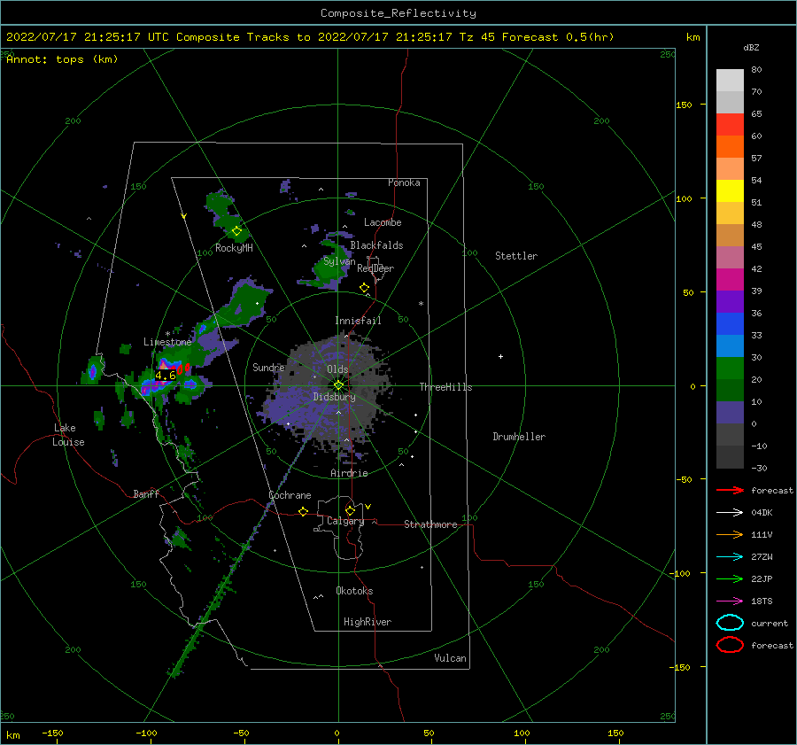The width and height of the screenshot is (797, 745).
Task: Select the yellow 51-54 dBZ swatch
Action: [x=730, y=191]
